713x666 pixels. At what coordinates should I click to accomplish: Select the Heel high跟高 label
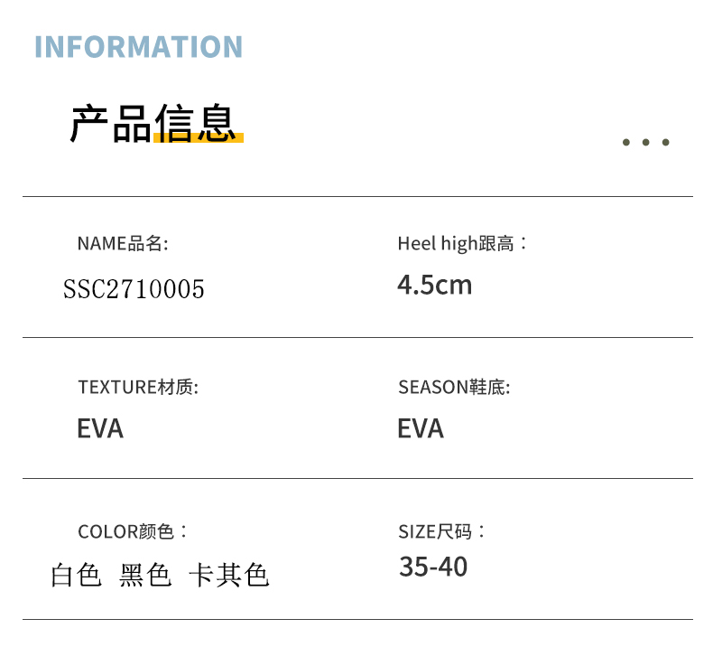(x=463, y=243)
